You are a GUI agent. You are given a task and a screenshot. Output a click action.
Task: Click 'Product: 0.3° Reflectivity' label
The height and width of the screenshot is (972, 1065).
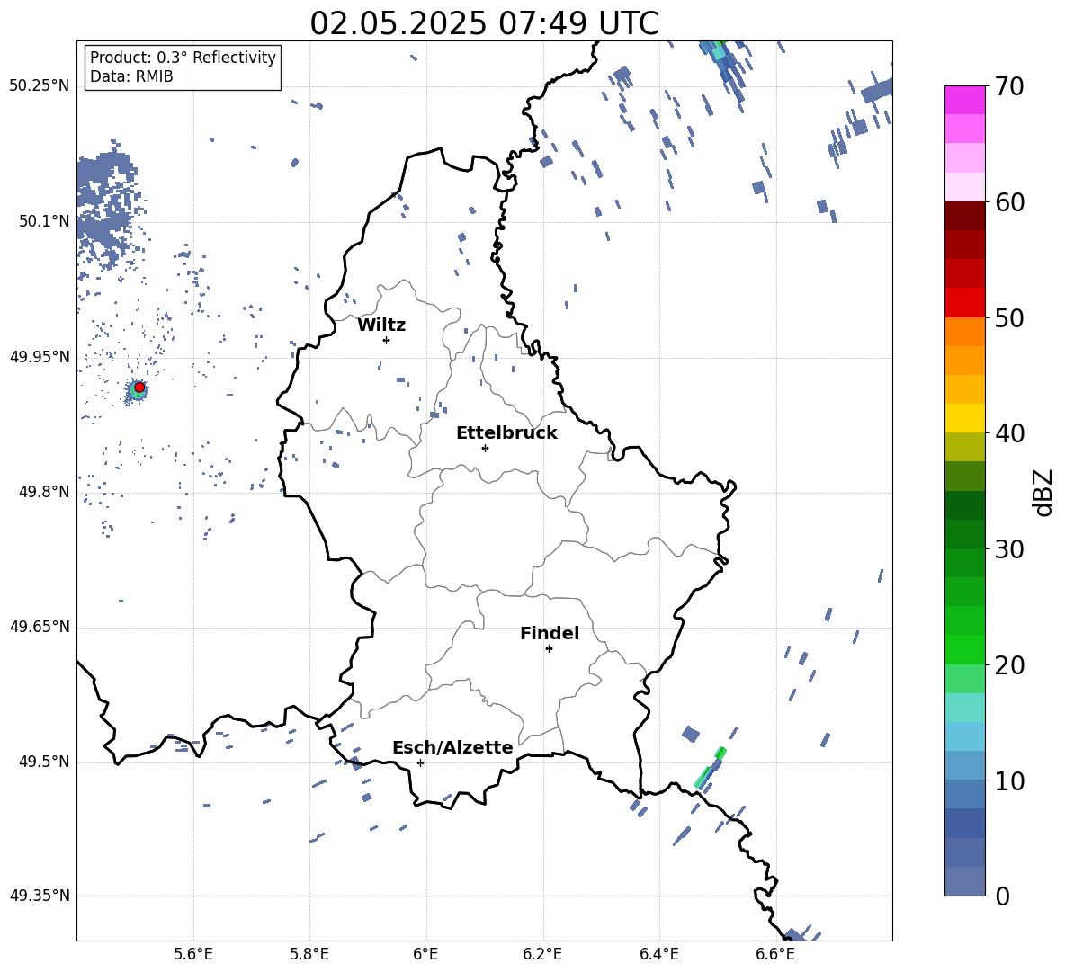(183, 58)
